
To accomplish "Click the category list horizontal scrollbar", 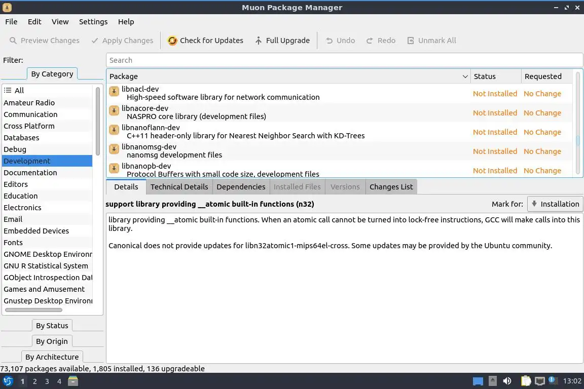I will (x=33, y=309).
